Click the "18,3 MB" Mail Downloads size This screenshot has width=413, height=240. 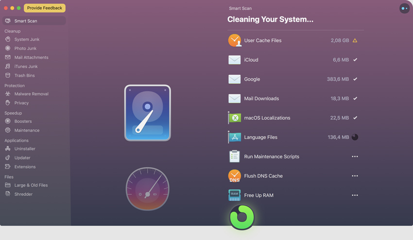[340, 99]
